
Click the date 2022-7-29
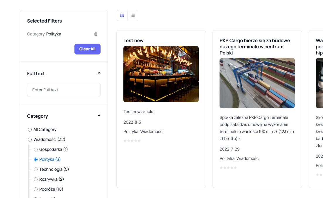[x=229, y=149]
